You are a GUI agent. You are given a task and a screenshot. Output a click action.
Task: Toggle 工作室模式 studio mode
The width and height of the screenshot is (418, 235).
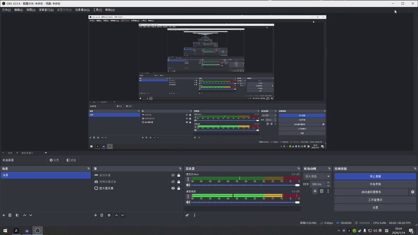375,200
